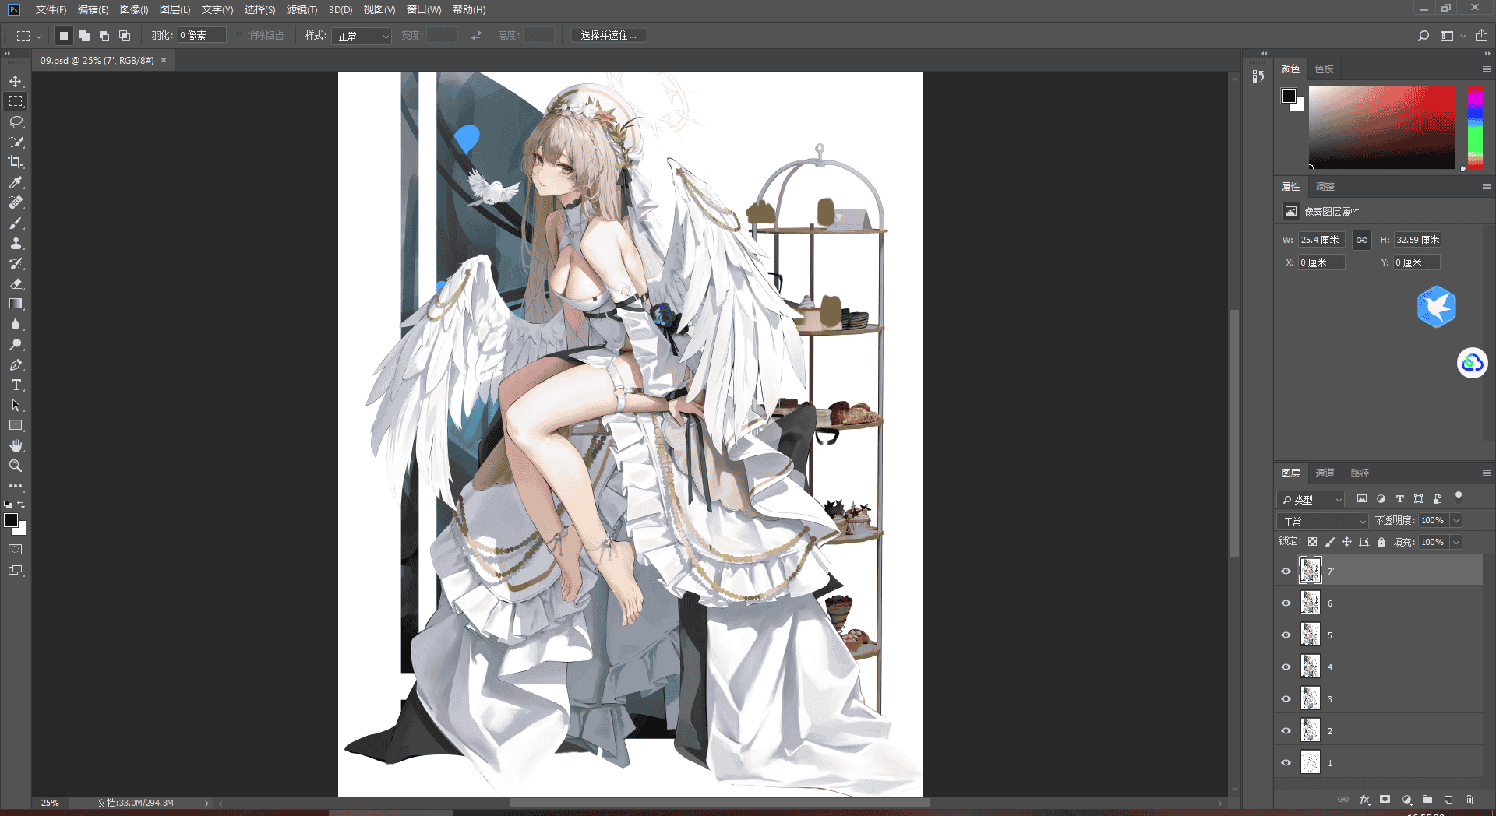This screenshot has width=1496, height=816.
Task: Toggle lock transparent pixels
Action: pos(1313,542)
